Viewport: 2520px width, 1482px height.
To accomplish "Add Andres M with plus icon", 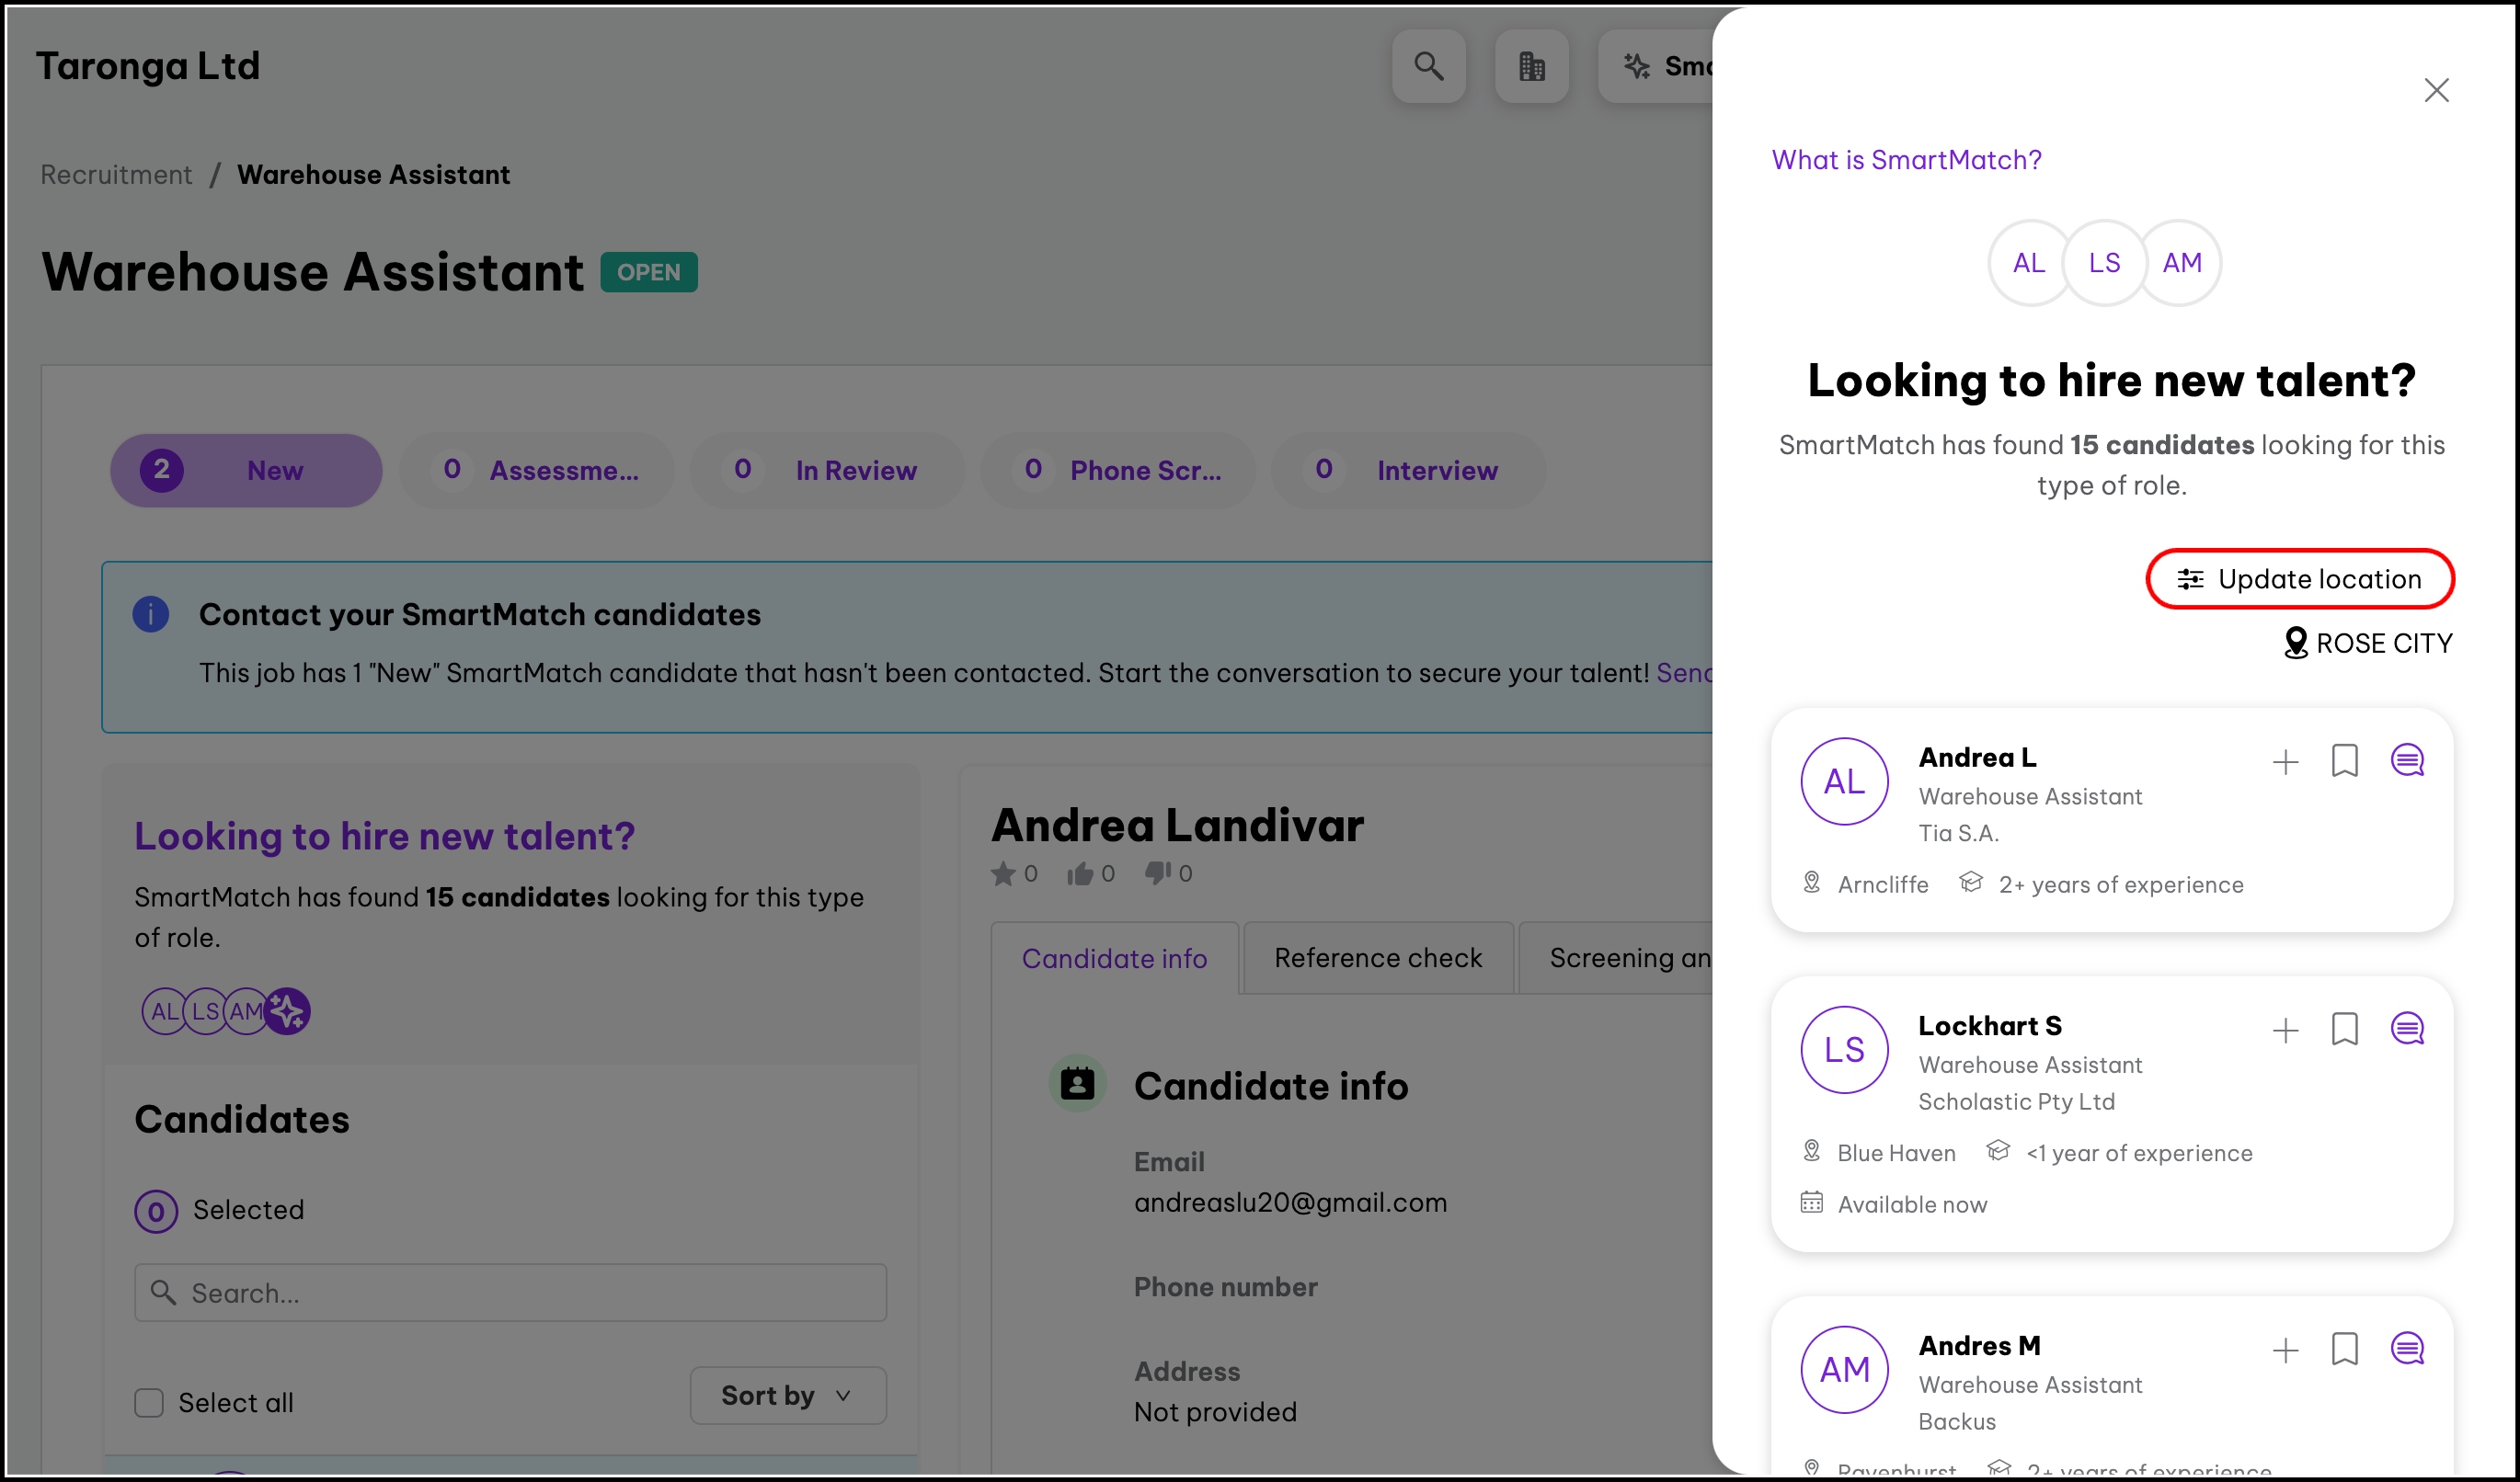I will [2285, 1351].
